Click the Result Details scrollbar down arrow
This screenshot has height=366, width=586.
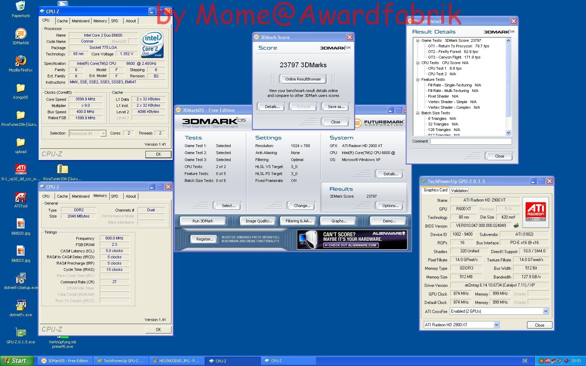(x=508, y=132)
